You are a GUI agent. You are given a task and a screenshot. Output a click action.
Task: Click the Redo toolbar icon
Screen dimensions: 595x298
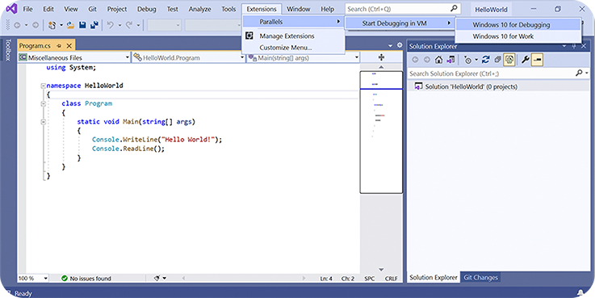pyautogui.click(x=129, y=25)
